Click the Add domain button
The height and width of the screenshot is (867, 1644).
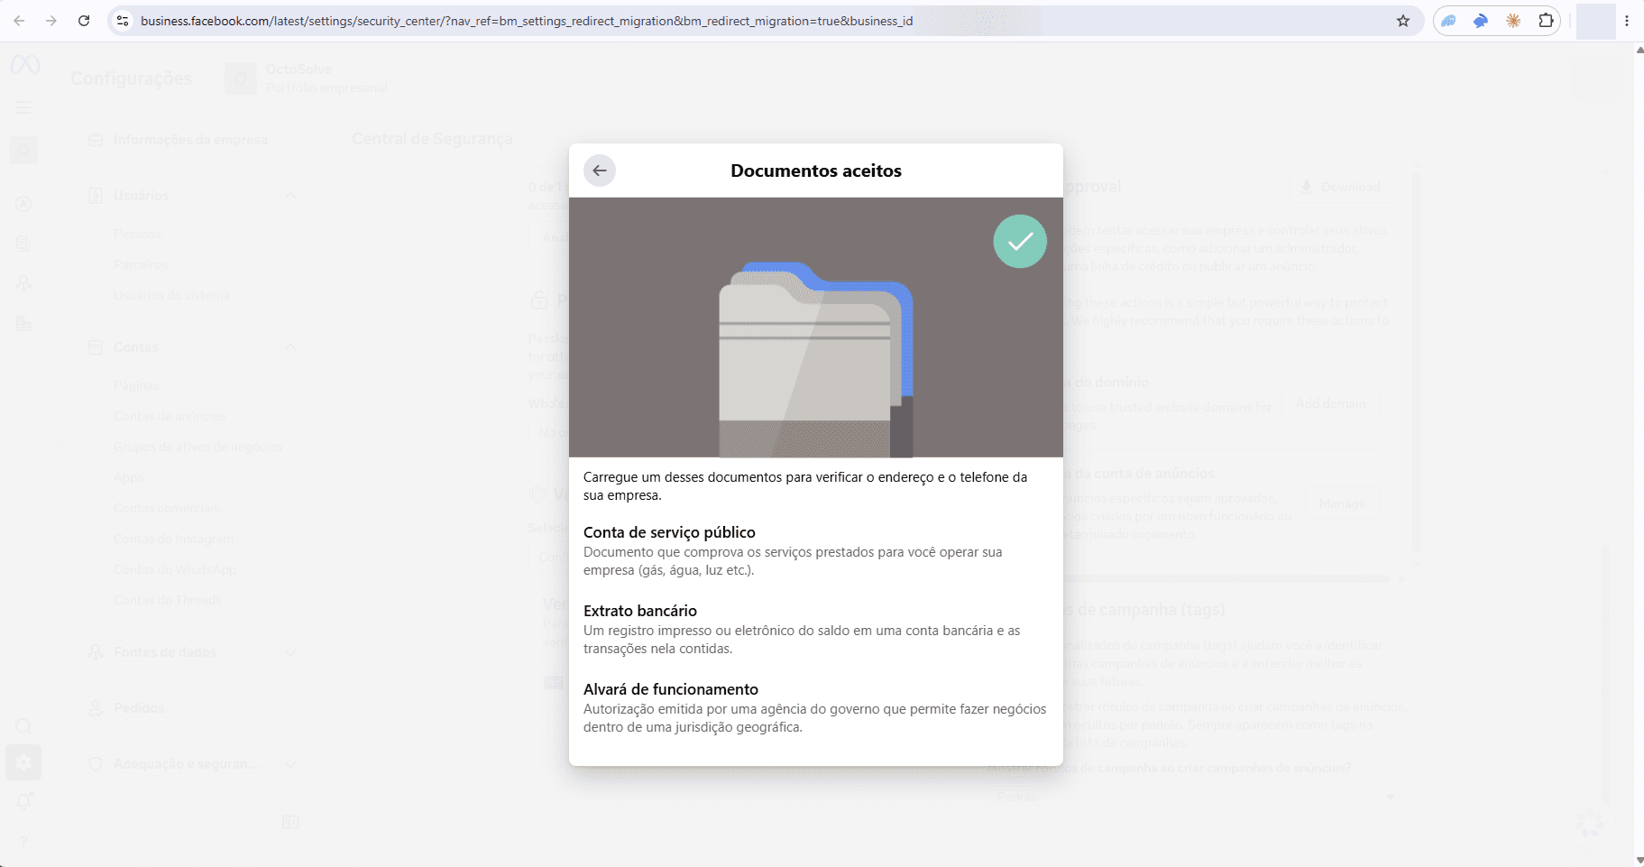[x=1331, y=403]
